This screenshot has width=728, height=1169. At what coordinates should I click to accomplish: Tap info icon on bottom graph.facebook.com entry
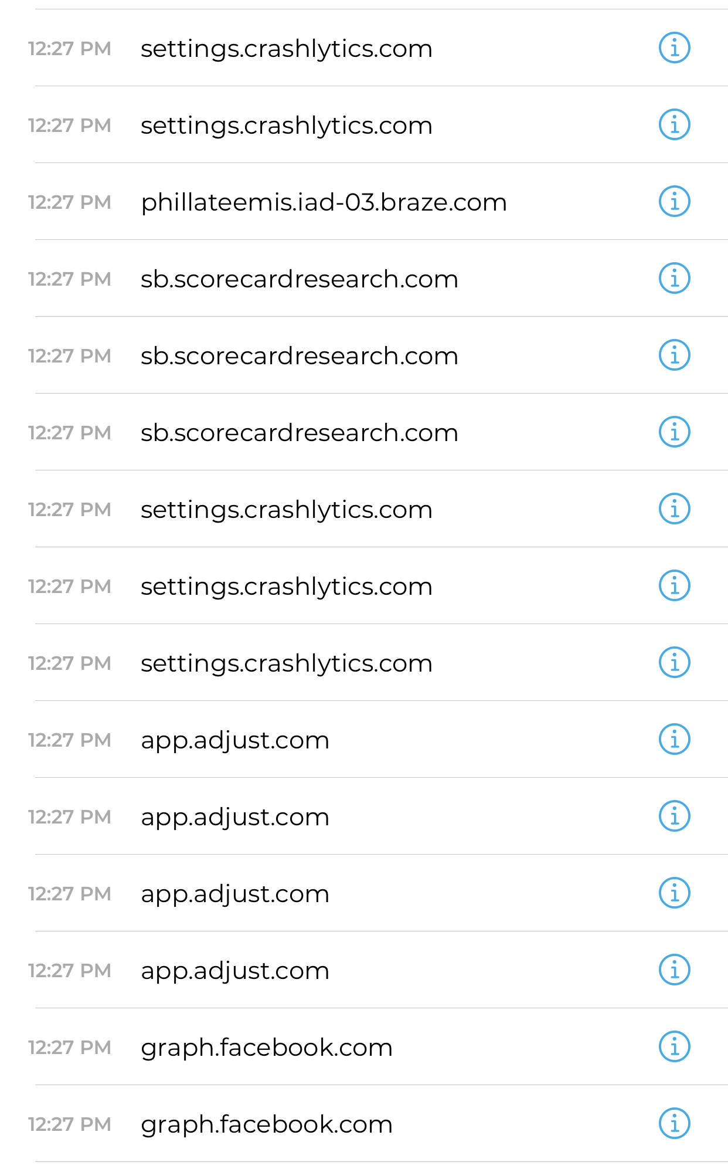[x=674, y=1123]
